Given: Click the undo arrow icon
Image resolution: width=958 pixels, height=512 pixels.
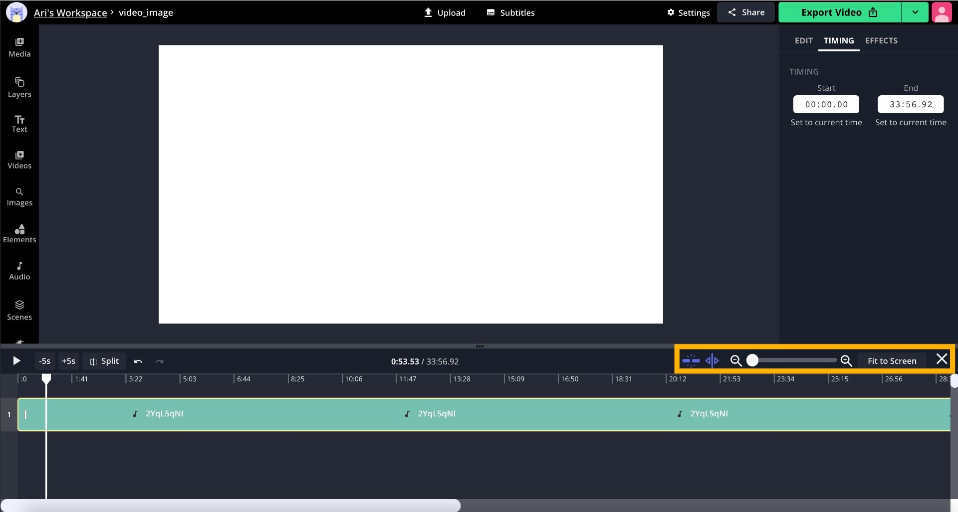Looking at the screenshot, I should tap(138, 361).
